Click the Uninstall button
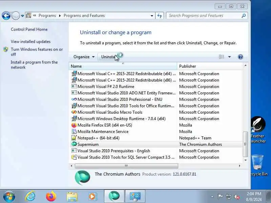 108,57
